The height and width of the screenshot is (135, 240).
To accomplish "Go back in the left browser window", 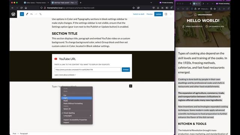I will pos(12,8).
